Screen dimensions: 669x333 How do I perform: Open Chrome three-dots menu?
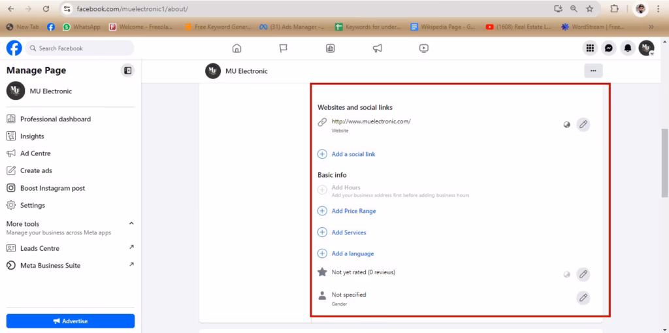click(659, 9)
